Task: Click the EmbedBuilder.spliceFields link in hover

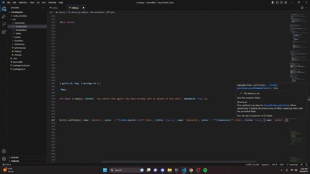Action: [x=277, y=105]
